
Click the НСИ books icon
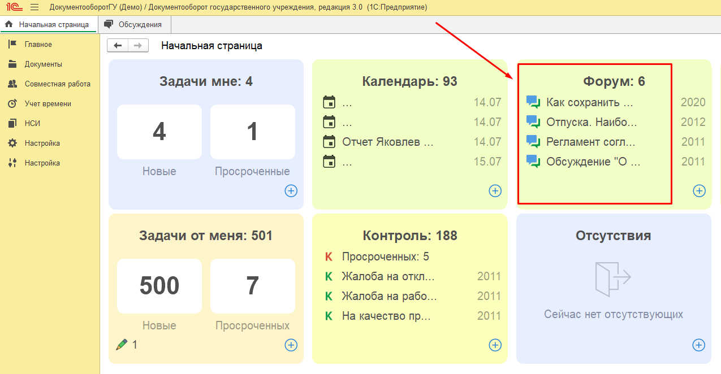(x=12, y=124)
